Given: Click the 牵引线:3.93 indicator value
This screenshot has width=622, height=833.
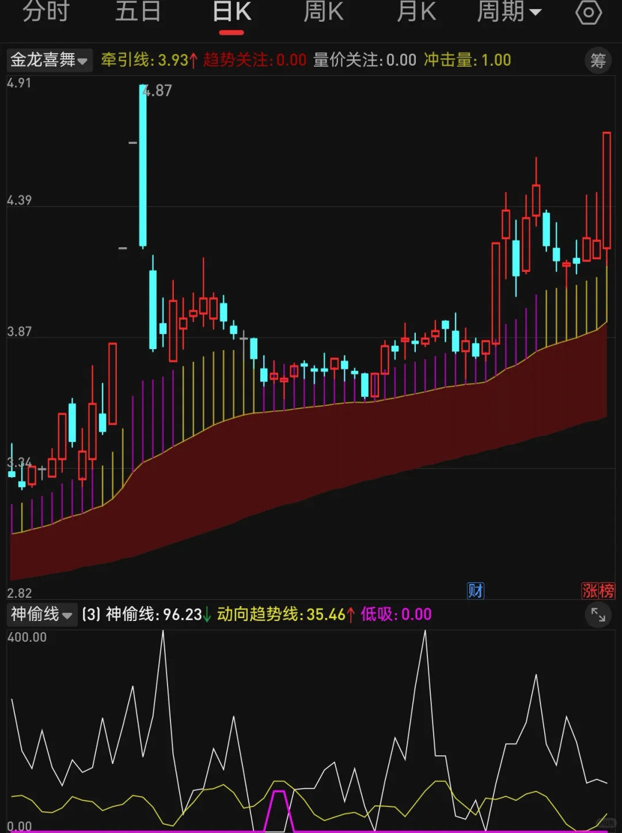Looking at the screenshot, I should pos(149,60).
